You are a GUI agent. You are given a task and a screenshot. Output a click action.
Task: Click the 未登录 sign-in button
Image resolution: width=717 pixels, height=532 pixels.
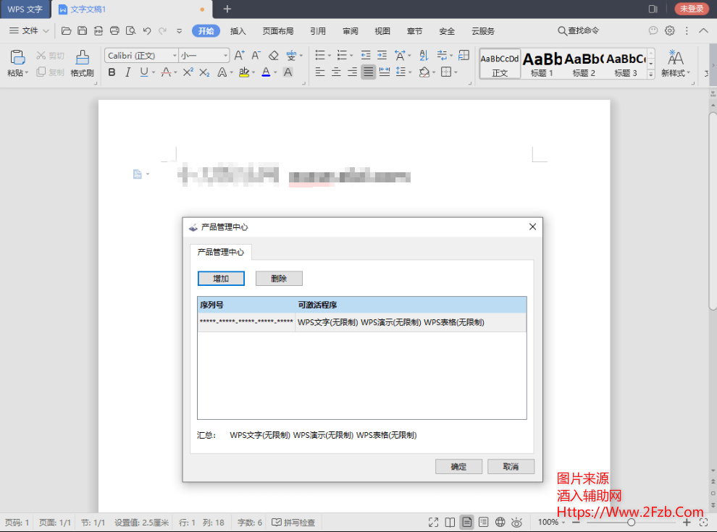692,9
